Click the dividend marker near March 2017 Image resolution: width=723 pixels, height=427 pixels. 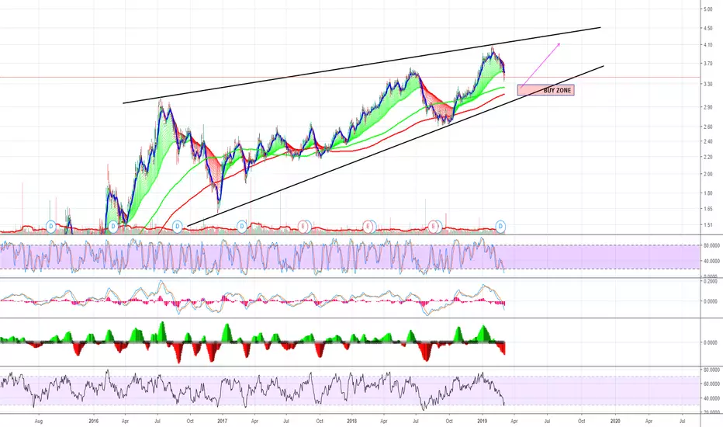click(242, 226)
